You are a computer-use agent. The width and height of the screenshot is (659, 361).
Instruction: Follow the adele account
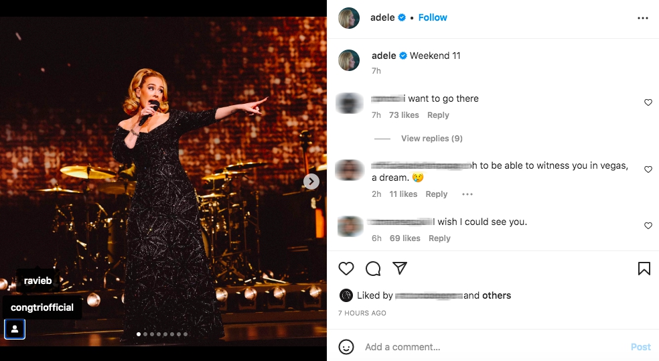(x=433, y=17)
